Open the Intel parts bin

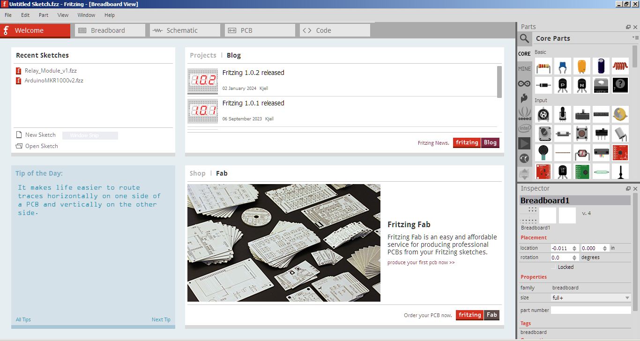coord(524,128)
